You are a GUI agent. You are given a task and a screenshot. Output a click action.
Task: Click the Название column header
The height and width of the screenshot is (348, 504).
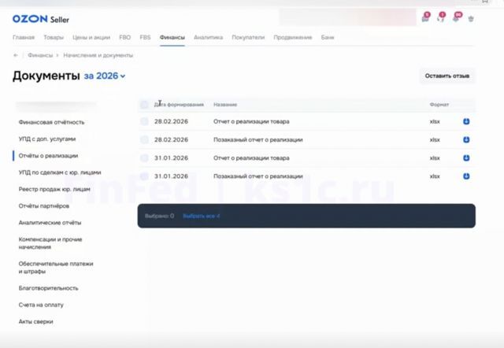(x=225, y=105)
